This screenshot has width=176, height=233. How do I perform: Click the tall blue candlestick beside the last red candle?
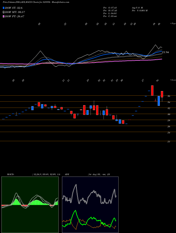[159, 101]
